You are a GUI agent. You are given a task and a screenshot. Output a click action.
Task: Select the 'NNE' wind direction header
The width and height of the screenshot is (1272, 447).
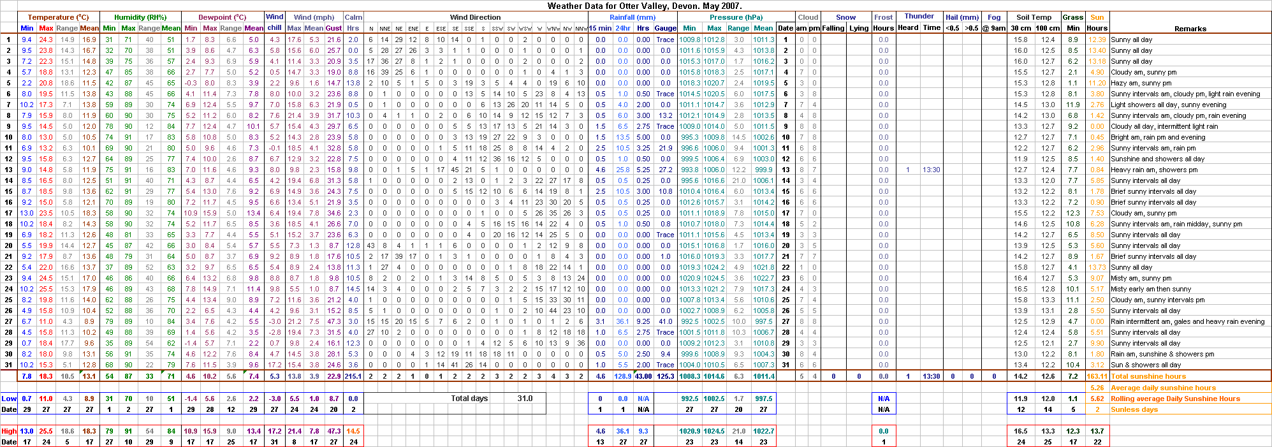pyautogui.click(x=384, y=29)
